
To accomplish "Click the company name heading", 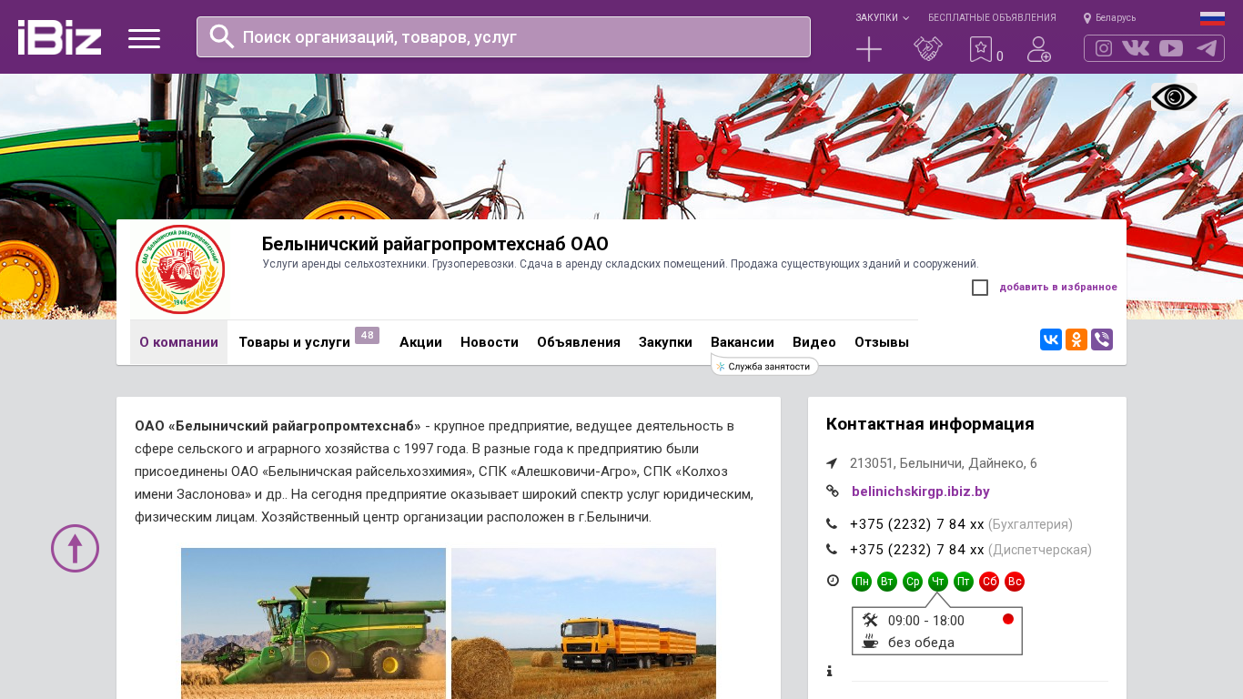I will point(435,244).
